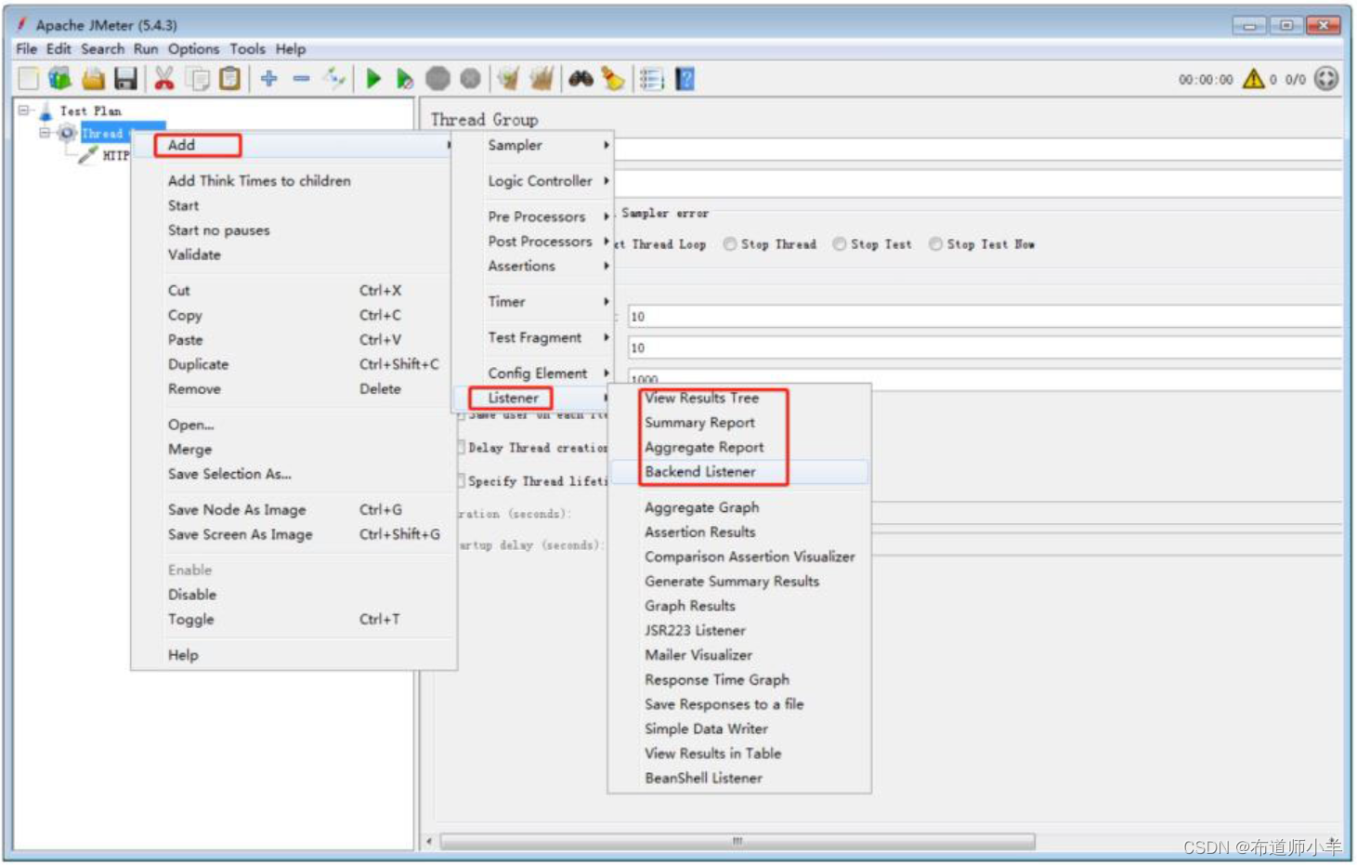Expand the Assertions submenu
Screen dimensions: 1357x865
click(532, 266)
